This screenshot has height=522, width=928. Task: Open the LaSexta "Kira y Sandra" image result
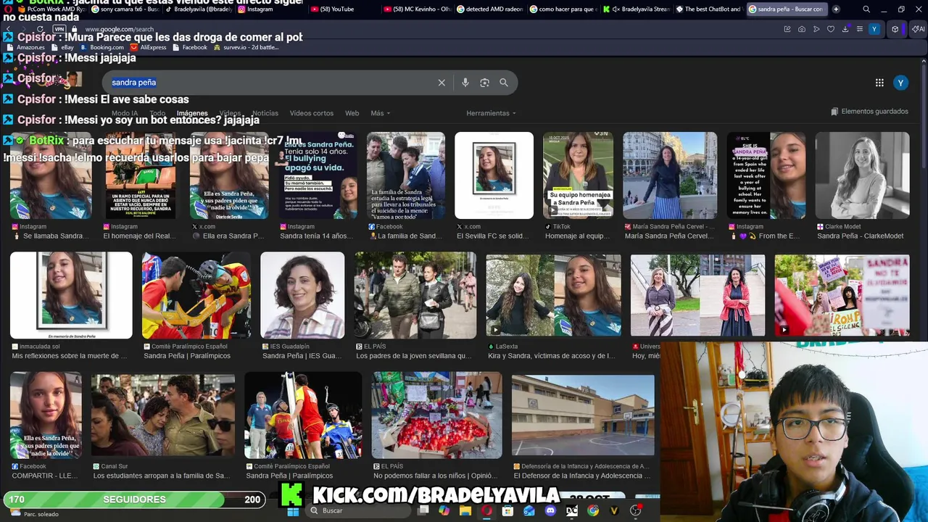[553, 295]
